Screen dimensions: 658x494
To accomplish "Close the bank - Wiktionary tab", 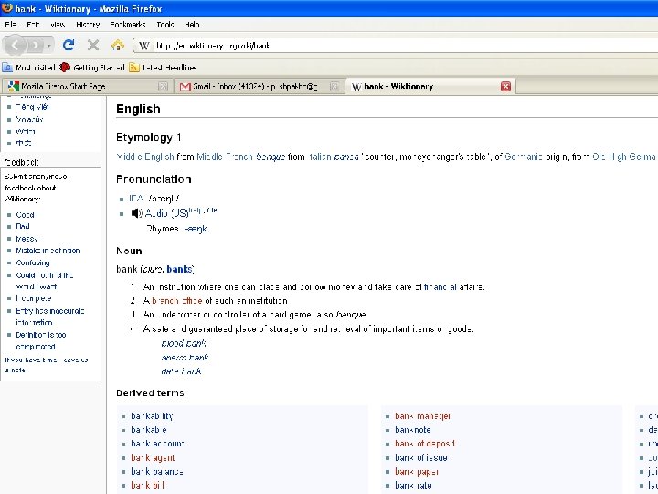I will tap(505, 86).
